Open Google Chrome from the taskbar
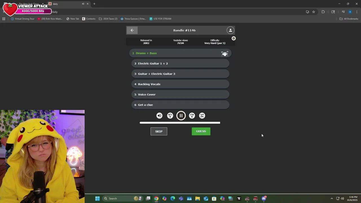361x203 pixels. [x=156, y=198]
